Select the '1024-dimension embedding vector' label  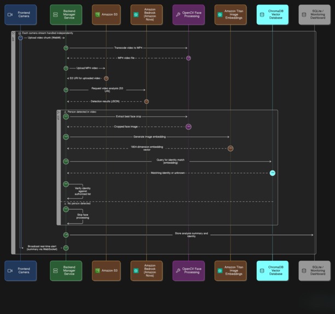pos(147,149)
